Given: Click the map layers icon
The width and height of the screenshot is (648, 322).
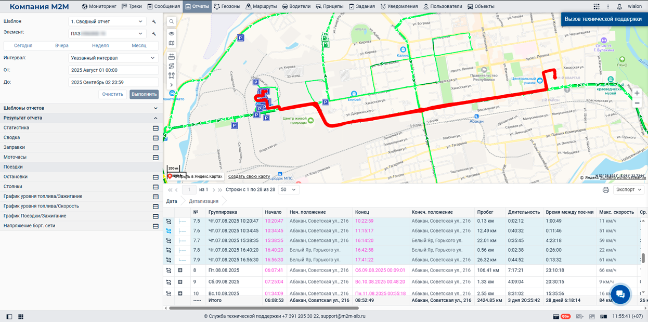Looking at the screenshot, I should tap(171, 43).
